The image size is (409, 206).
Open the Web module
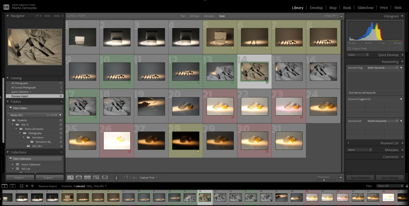398,8
